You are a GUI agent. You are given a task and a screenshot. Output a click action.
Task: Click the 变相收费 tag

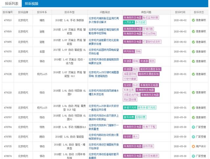pyautogui.click(x=140, y=117)
